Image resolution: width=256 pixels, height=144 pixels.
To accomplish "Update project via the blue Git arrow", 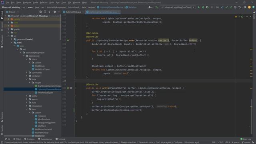I will click(x=222, y=7).
